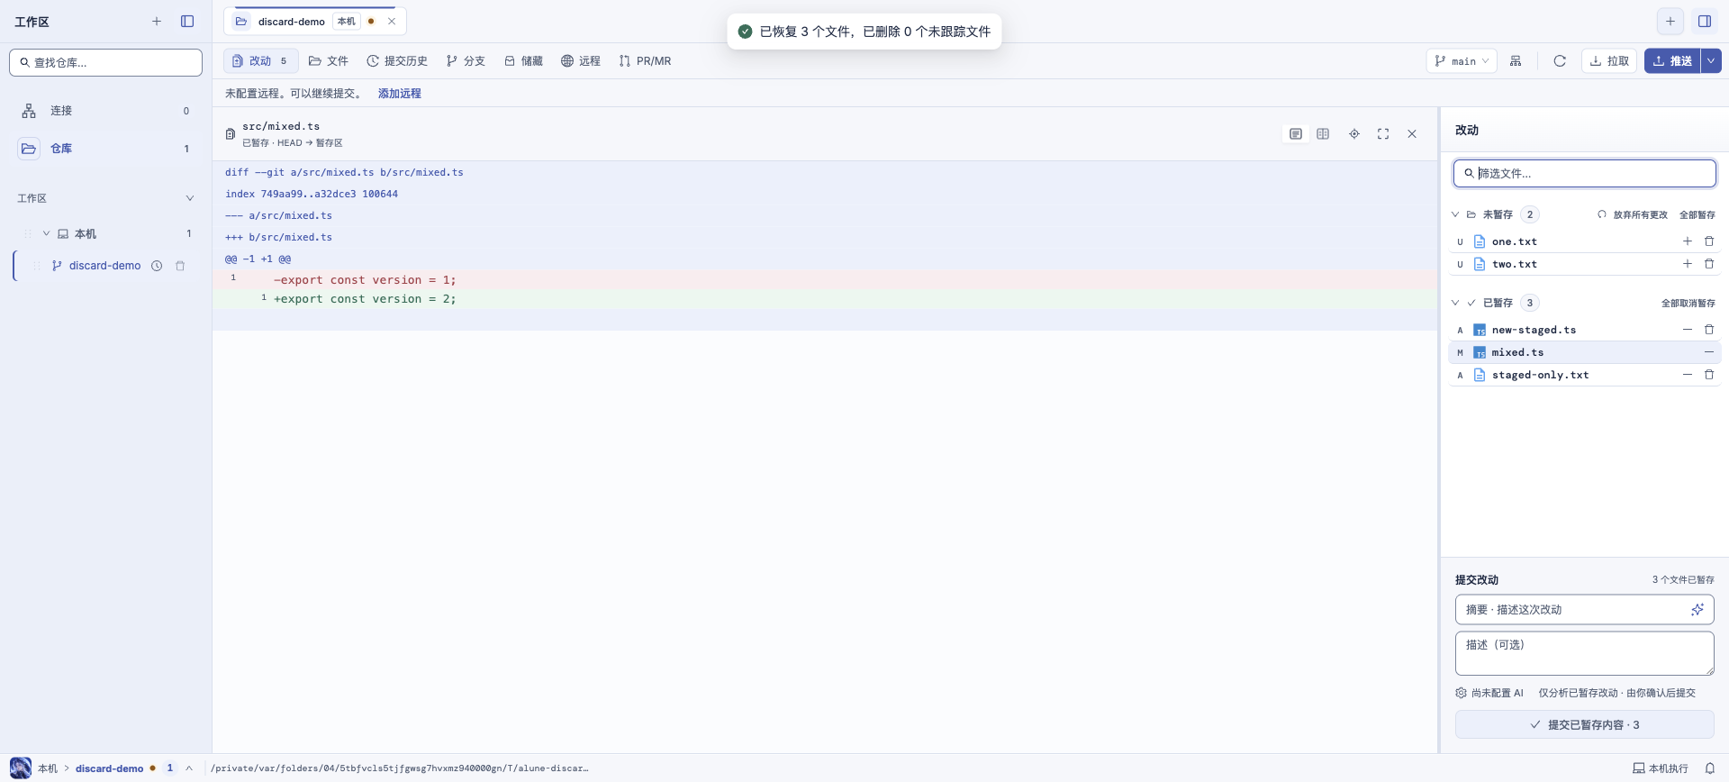Open history clock icon for discard-demo repo

157,266
